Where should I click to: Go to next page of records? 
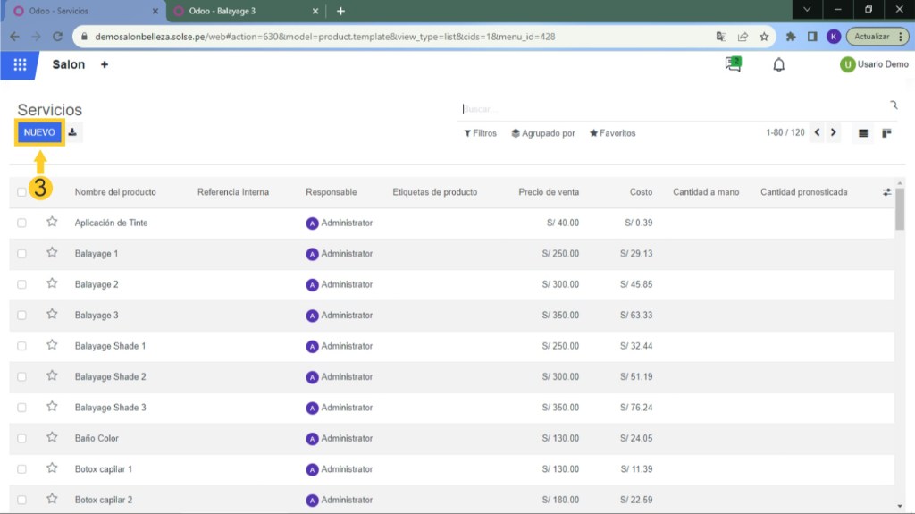point(833,132)
